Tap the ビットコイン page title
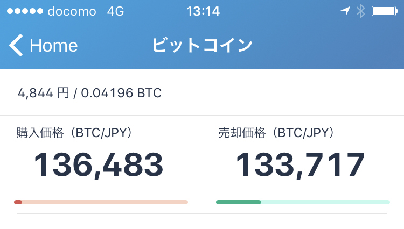The width and height of the screenshot is (404, 229). point(202,45)
